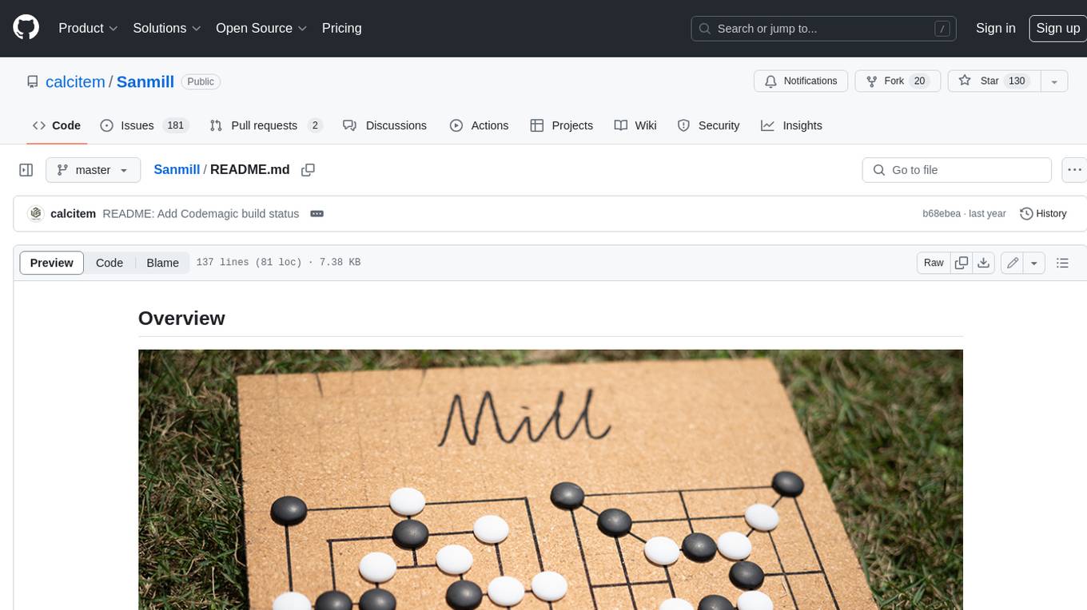This screenshot has height=610, width=1087.
Task: Download the raw file
Action: [x=984, y=263]
